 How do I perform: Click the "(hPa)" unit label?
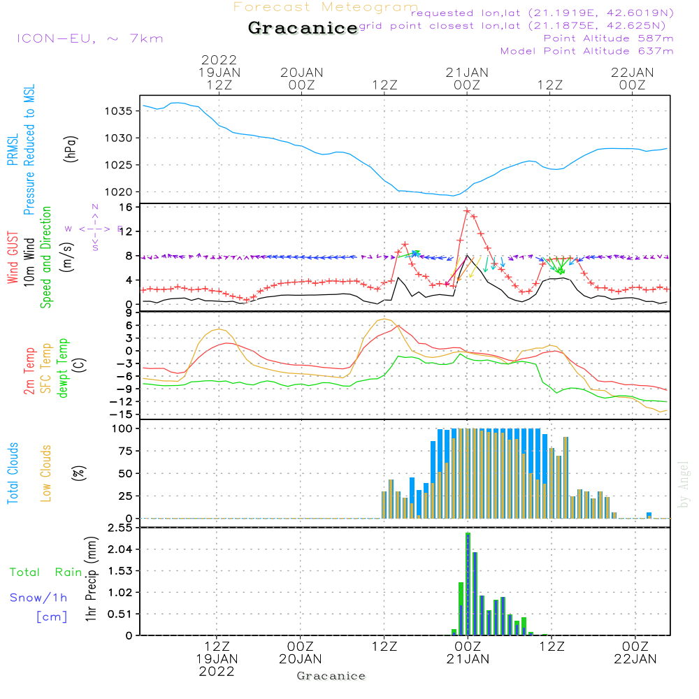71,149
